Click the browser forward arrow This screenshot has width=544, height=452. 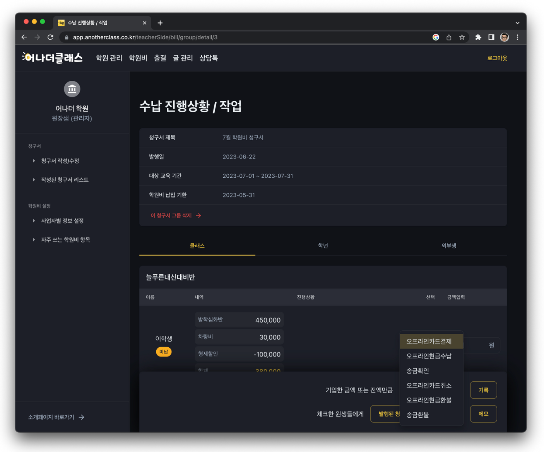point(37,37)
